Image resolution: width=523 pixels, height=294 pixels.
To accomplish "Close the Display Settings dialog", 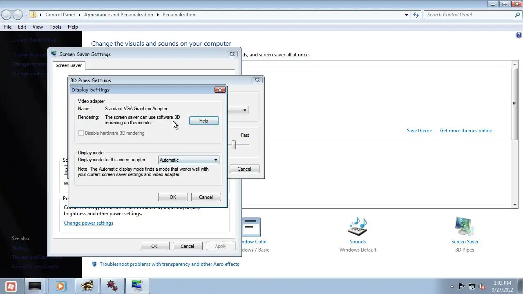I will (x=220, y=90).
